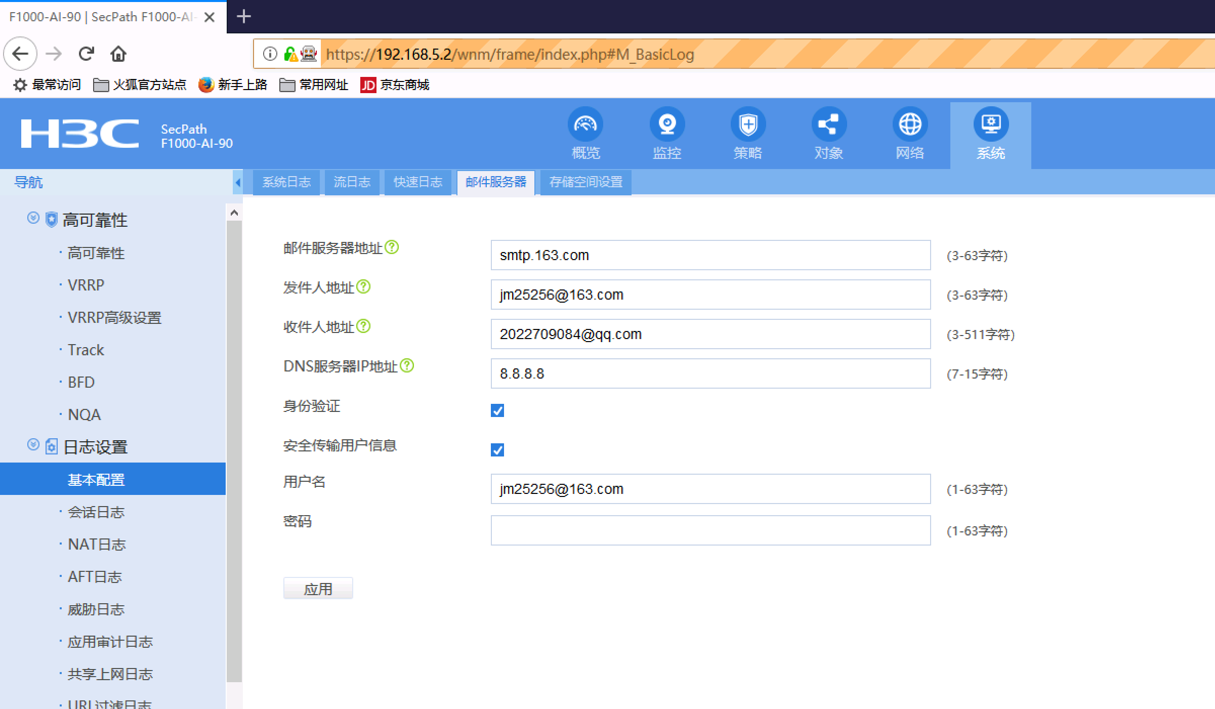
Task: Switch to the 系统日志 tab
Action: 286,182
